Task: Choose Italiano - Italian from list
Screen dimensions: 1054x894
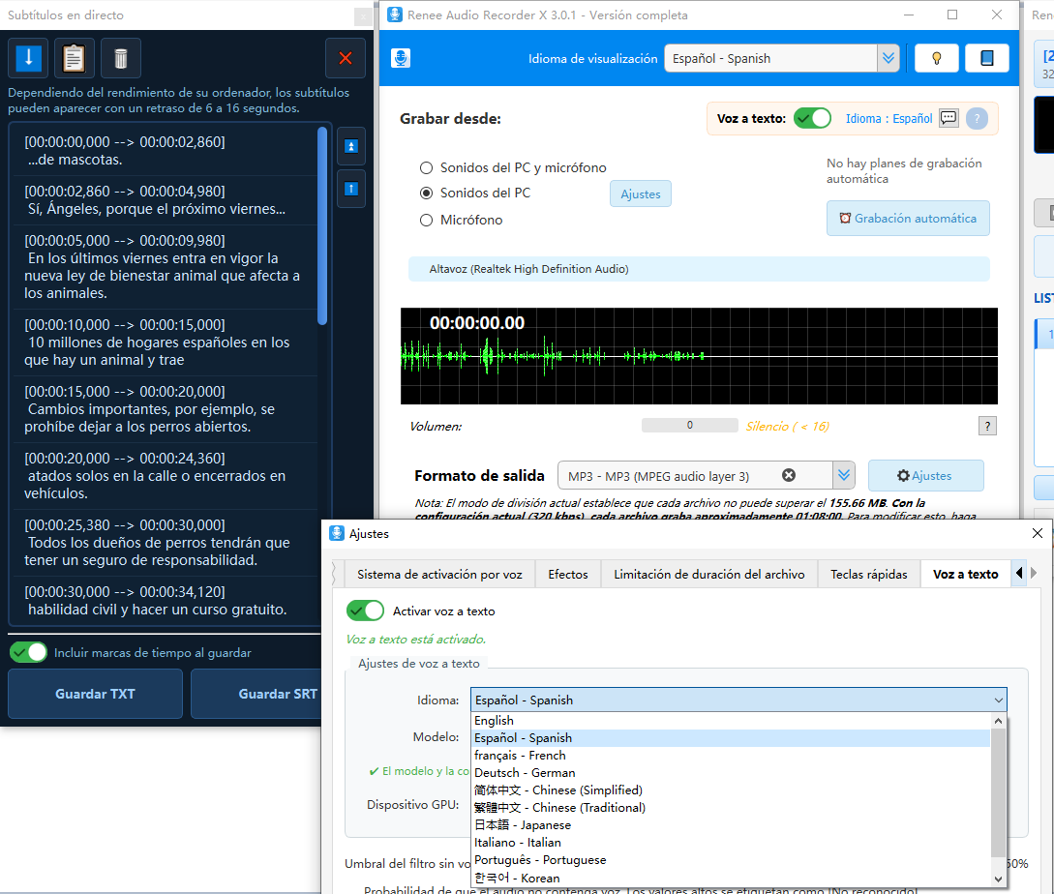Action: click(x=731, y=843)
